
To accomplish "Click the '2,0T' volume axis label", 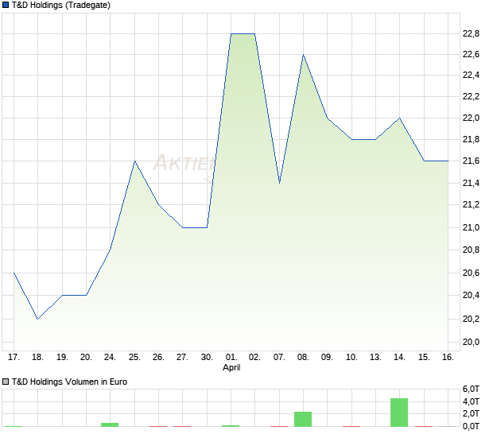I will [x=471, y=413].
